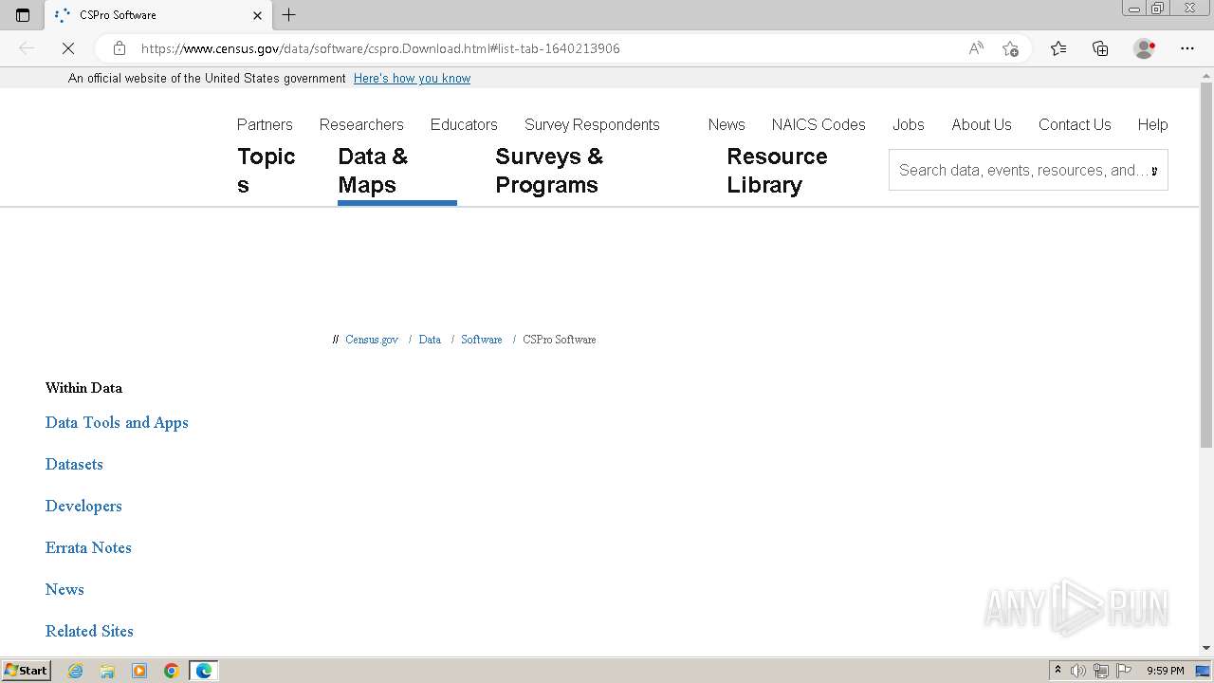The height and width of the screenshot is (683, 1214).
Task: Go to Software breadcrumb
Action: pos(482,340)
